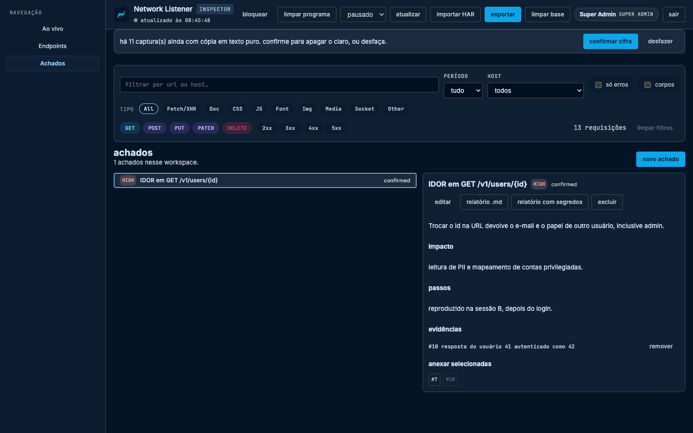Edit the IDOR finding
693x433 pixels.
pyautogui.click(x=443, y=202)
